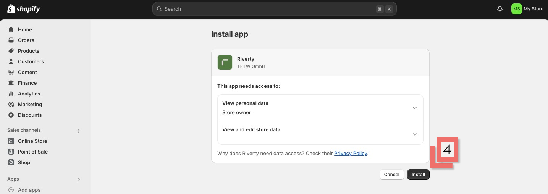Viewport: 548px width, 194px height.
Task: Open Online Store sales channel
Action: [32, 141]
